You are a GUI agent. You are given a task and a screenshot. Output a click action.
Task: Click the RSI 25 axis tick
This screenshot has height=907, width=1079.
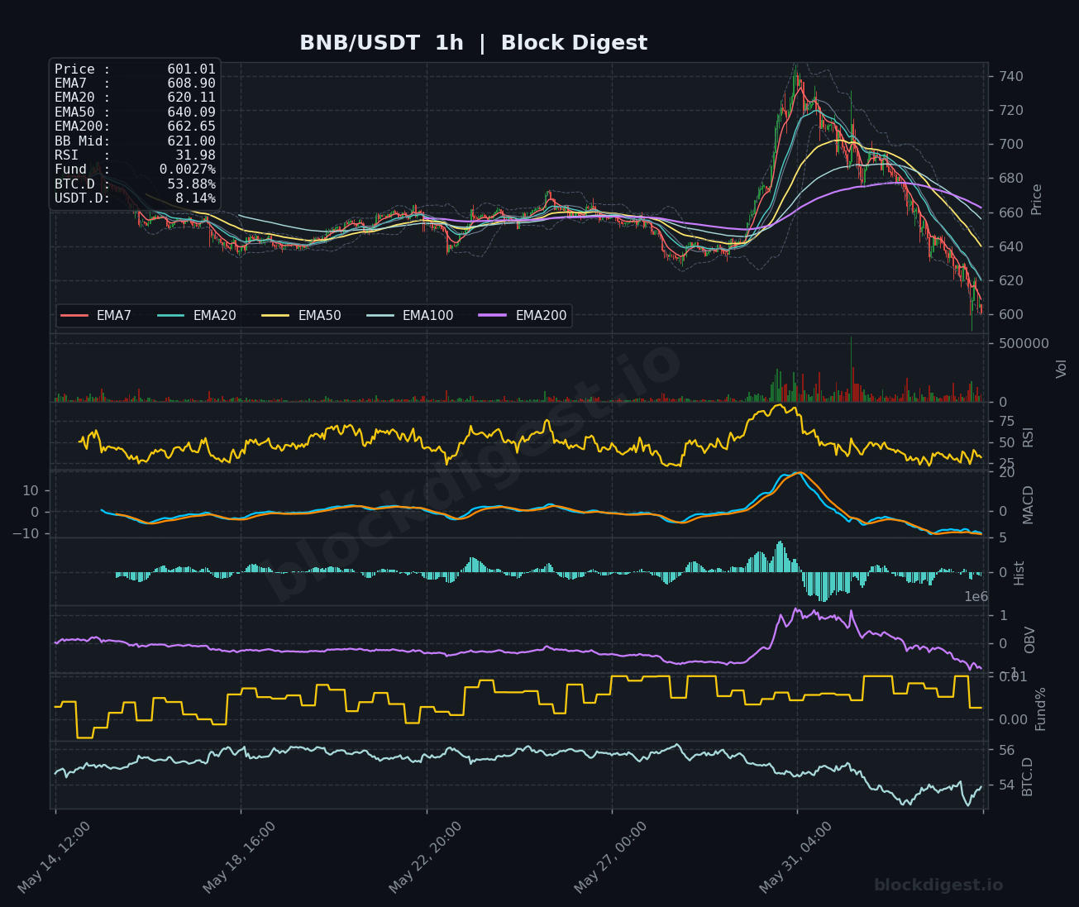[x=1006, y=464]
